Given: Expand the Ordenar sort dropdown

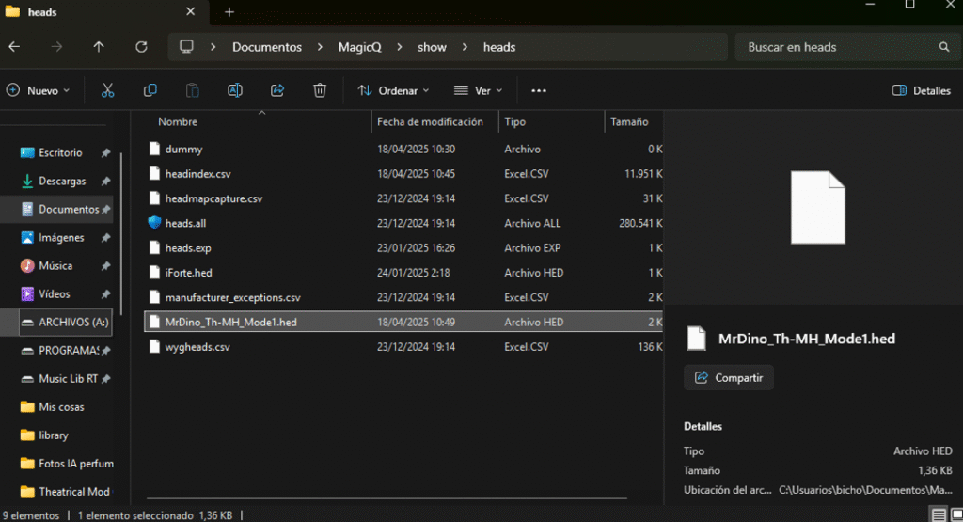Looking at the screenshot, I should 393,91.
